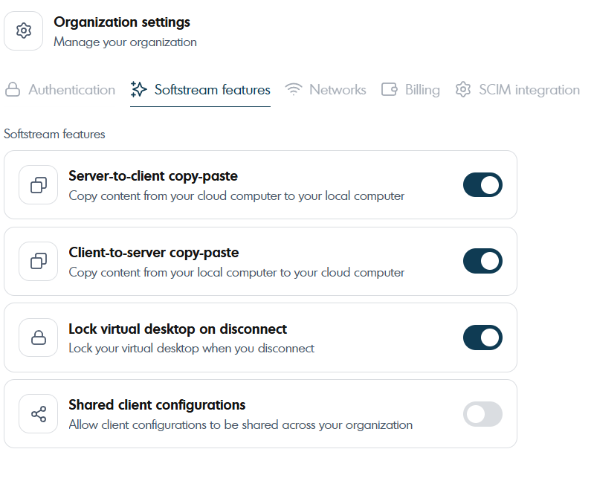
Task: Go to the Billing tab
Action: (410, 90)
